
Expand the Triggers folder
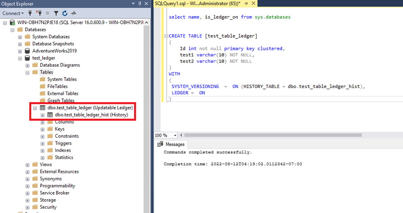[42, 144]
